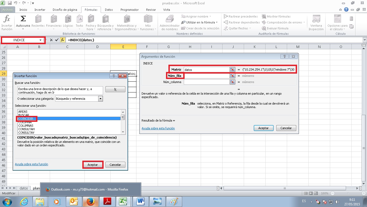The height and width of the screenshot is (207, 367).
Task: Click inside the Núm_fila input field
Action: click(x=207, y=75)
